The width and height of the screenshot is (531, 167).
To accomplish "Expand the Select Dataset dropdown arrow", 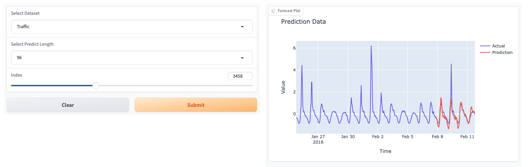I will coord(242,27).
